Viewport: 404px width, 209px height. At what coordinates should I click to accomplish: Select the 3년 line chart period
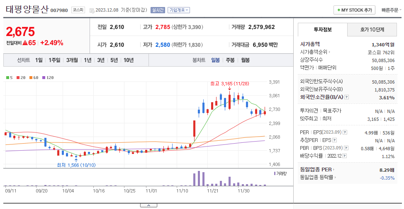pyautogui.click(x=101, y=60)
